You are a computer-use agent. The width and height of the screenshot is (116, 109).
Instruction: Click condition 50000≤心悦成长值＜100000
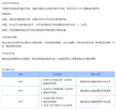click(56, 80)
